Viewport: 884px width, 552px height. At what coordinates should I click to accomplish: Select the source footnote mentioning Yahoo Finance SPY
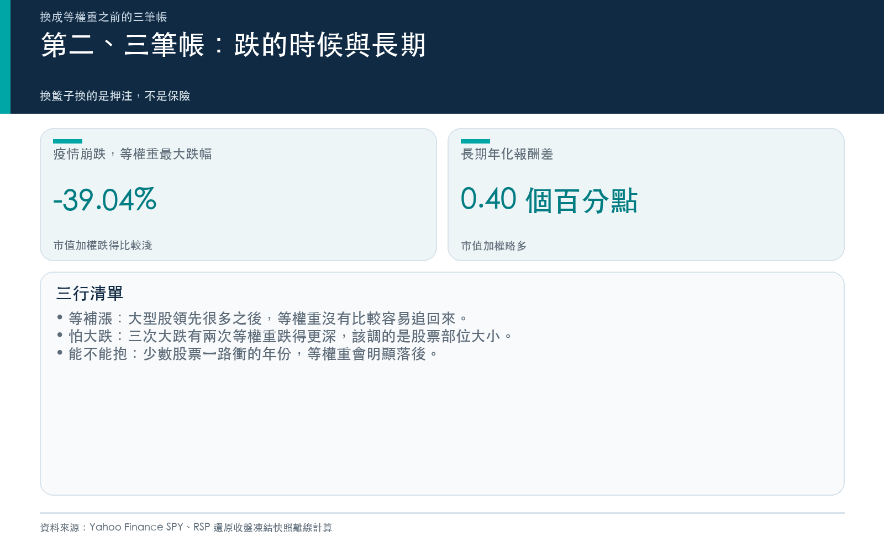pos(186,528)
